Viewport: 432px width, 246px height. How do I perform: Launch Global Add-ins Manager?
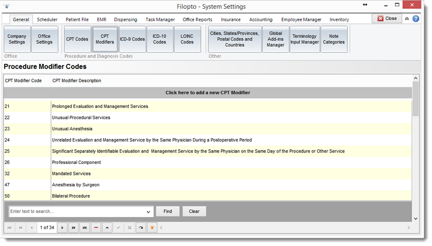[x=275, y=39]
